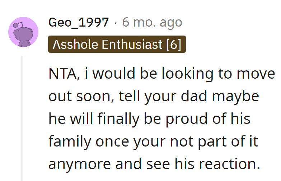Click the line "family once your not part"

pos(153,141)
